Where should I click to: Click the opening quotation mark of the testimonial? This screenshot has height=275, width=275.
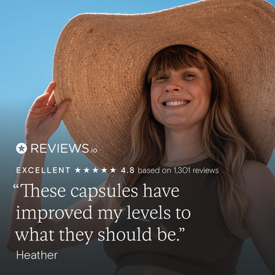(17, 187)
